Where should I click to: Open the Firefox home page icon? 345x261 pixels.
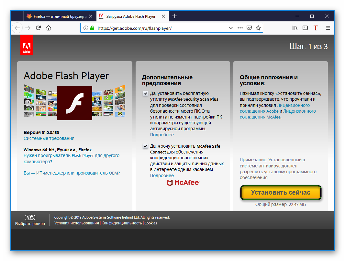49,28
